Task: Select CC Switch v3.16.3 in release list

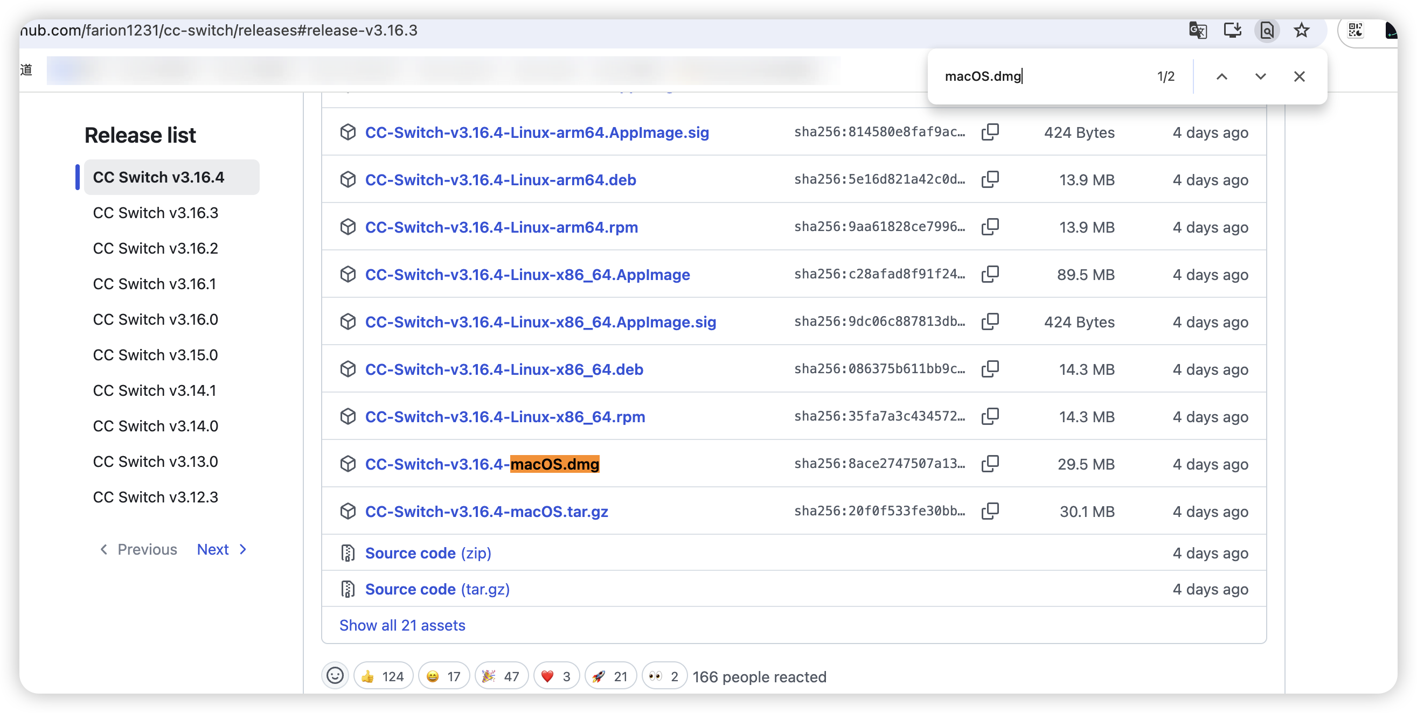Action: 155,213
